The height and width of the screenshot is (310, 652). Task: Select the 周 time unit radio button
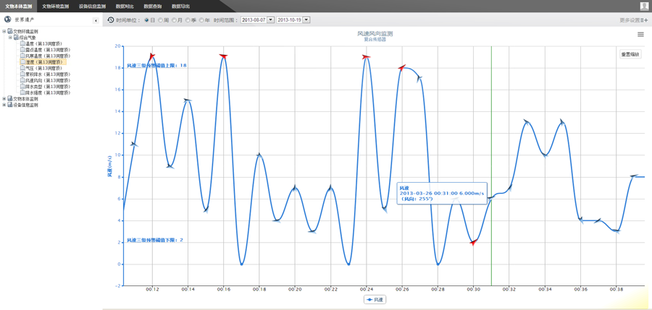(161, 20)
